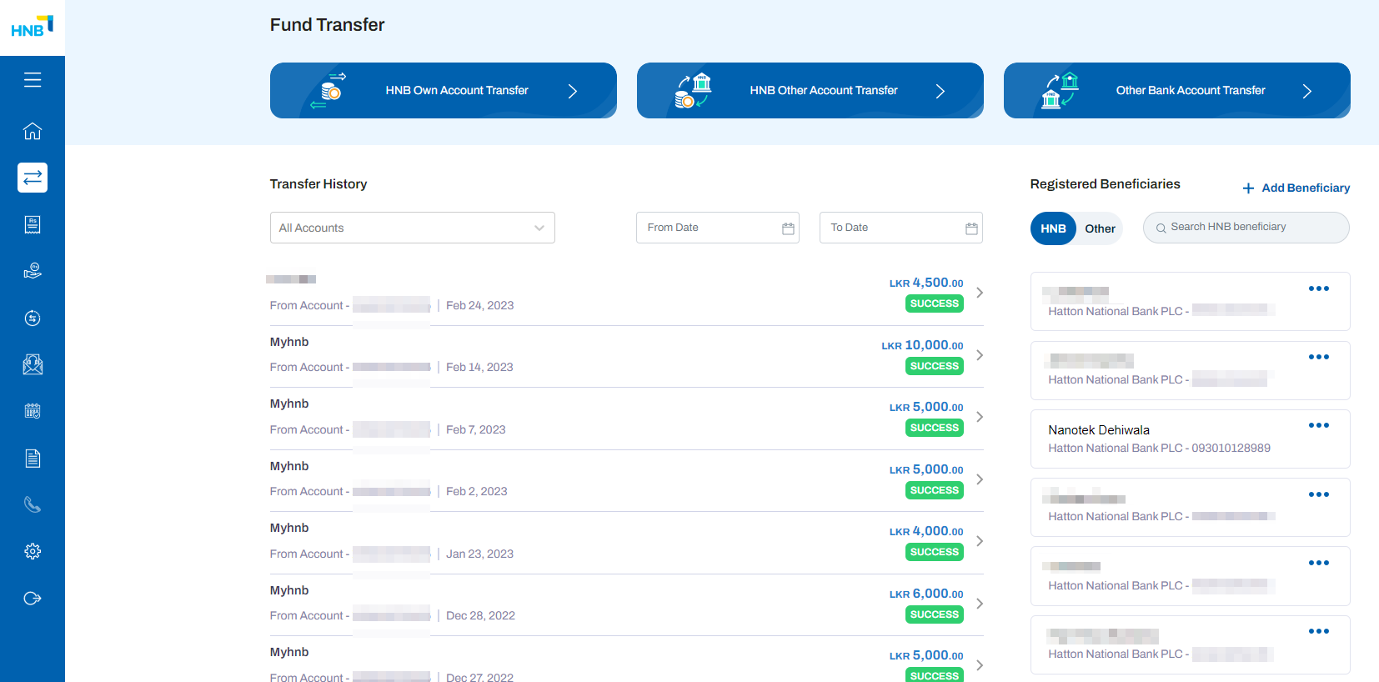The width and height of the screenshot is (1379, 682).
Task: Click the Transfer History heading
Action: click(x=318, y=184)
